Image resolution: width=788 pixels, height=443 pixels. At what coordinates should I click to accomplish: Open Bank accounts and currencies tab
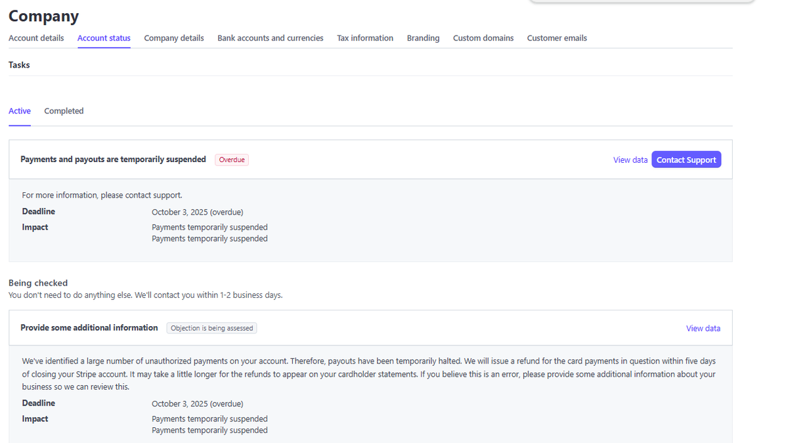pyautogui.click(x=271, y=38)
